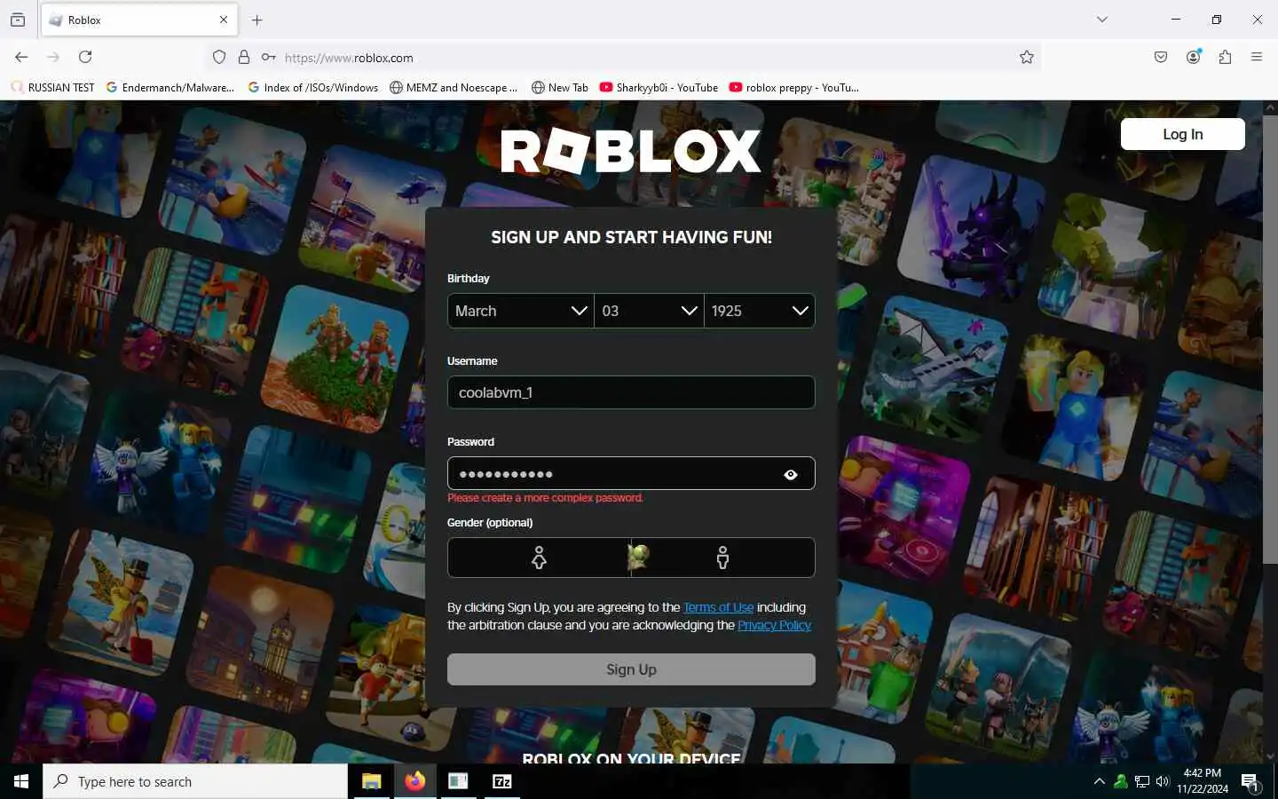This screenshot has width=1278, height=799.
Task: Click the Password input field
Action: click(631, 473)
